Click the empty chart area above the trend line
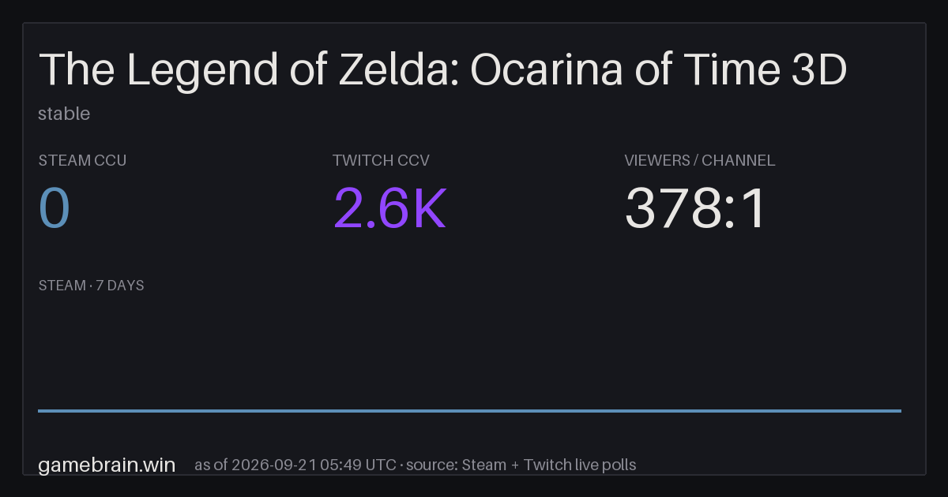The width and height of the screenshot is (948, 497). 469,351
